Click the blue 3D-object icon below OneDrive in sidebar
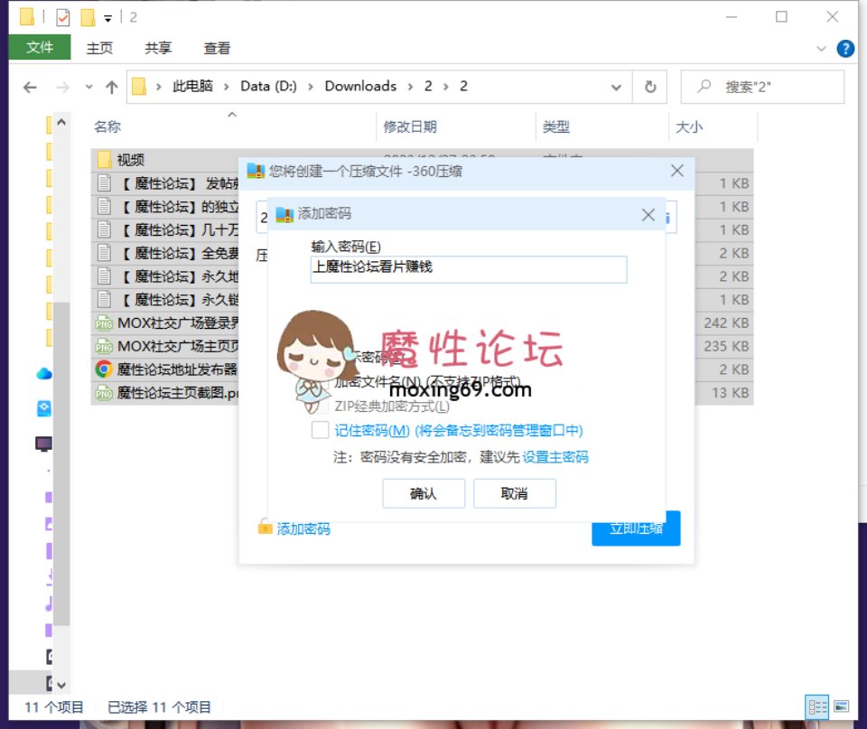This screenshot has width=867, height=729. point(43,408)
